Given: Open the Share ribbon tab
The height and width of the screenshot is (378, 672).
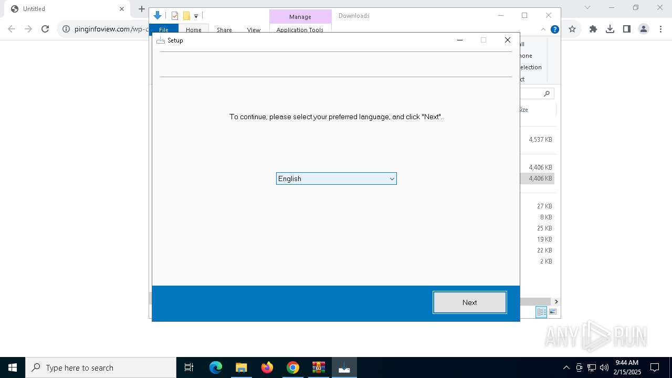Looking at the screenshot, I should click(224, 30).
